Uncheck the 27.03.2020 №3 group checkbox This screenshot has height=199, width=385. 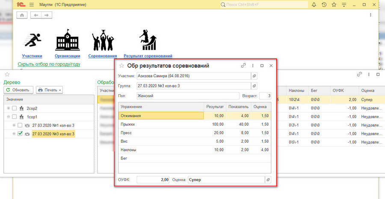pos(20,134)
